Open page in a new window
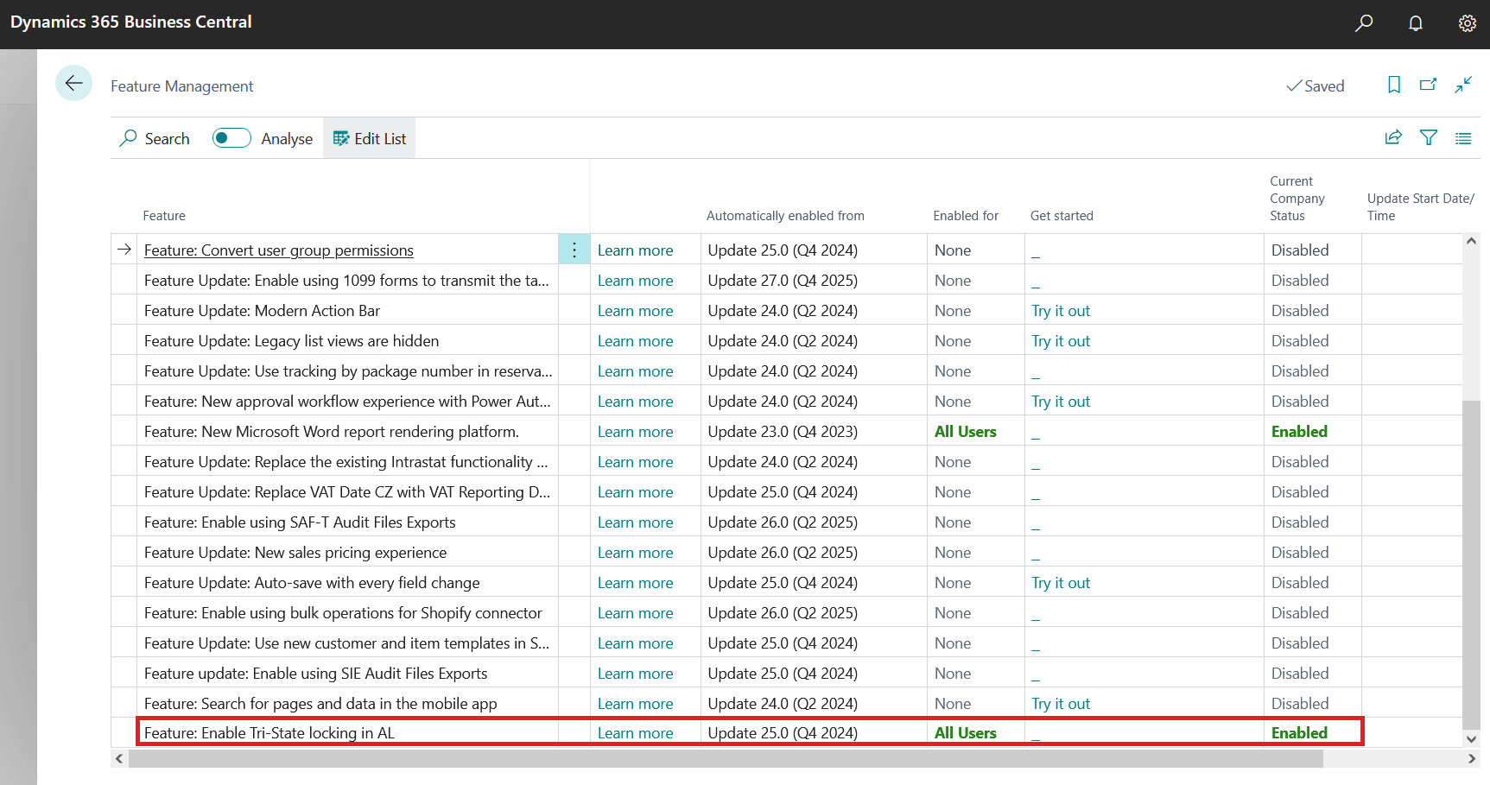 click(1429, 85)
